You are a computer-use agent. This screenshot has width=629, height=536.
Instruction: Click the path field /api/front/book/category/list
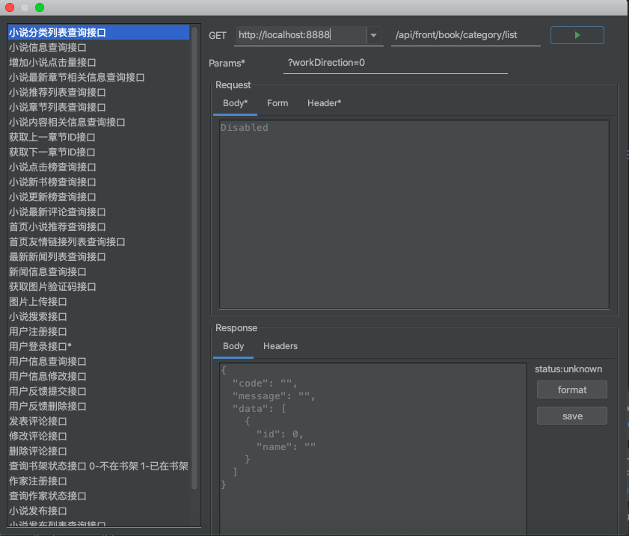click(x=466, y=35)
